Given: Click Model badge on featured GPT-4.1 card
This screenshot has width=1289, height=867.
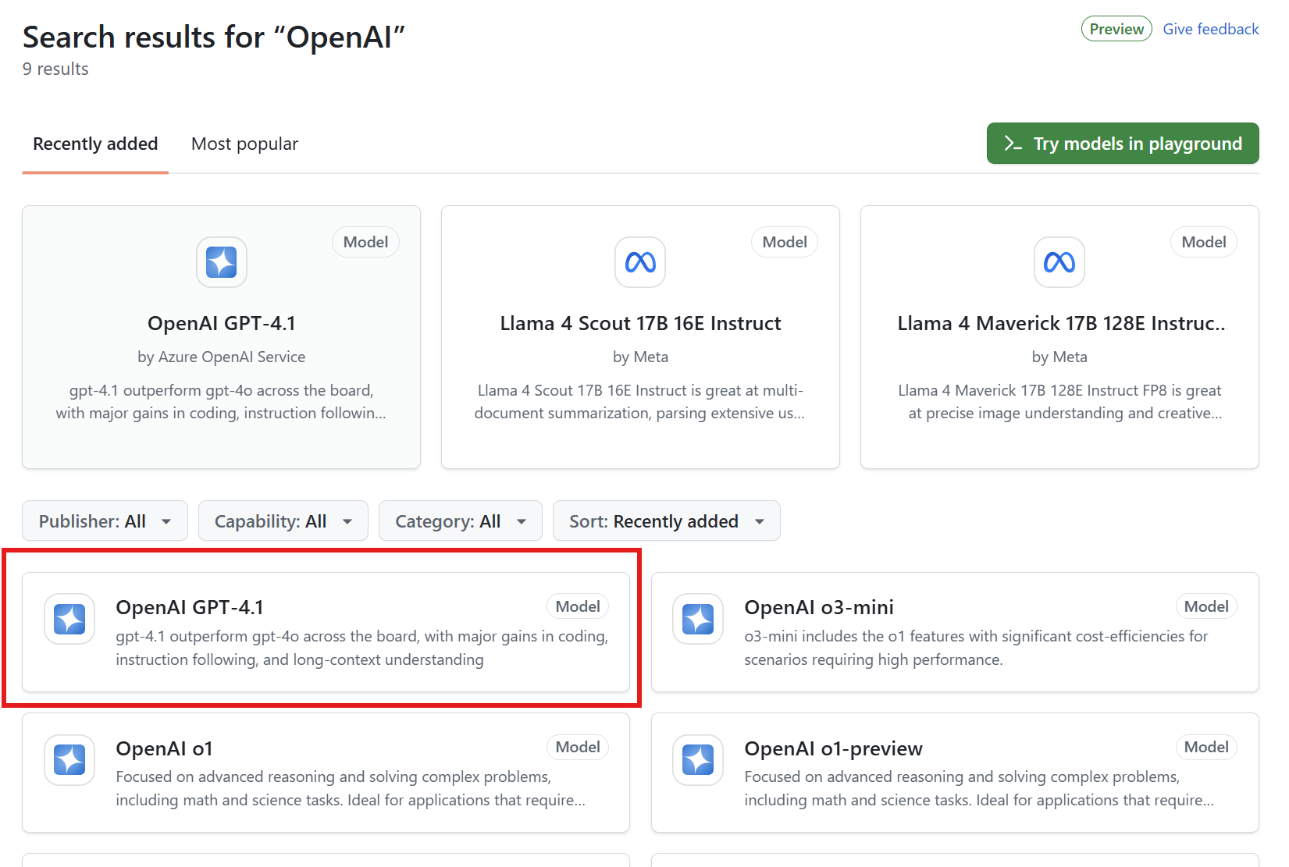Looking at the screenshot, I should [365, 242].
